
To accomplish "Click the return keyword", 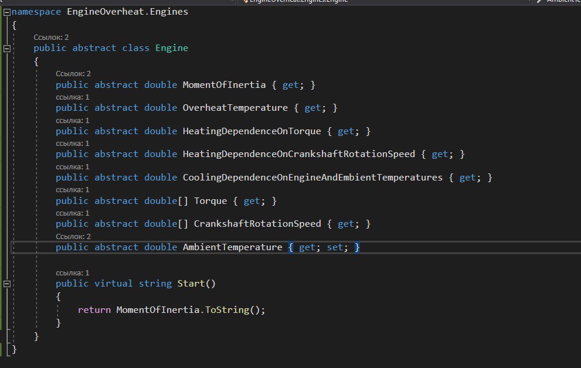I will click(94, 310).
